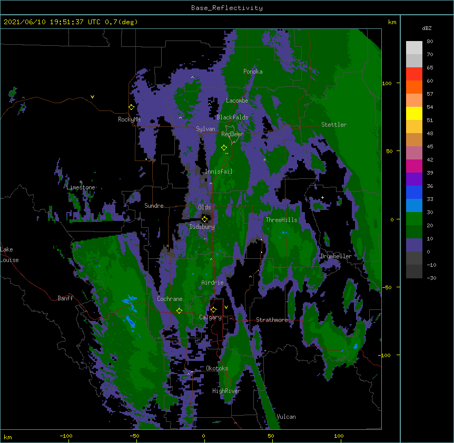Click the Didsbury town label
The width and height of the screenshot is (454, 443).
pos(202,227)
